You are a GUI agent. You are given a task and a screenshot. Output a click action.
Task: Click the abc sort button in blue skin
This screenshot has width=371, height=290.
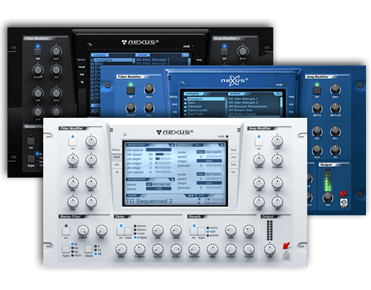[278, 94]
